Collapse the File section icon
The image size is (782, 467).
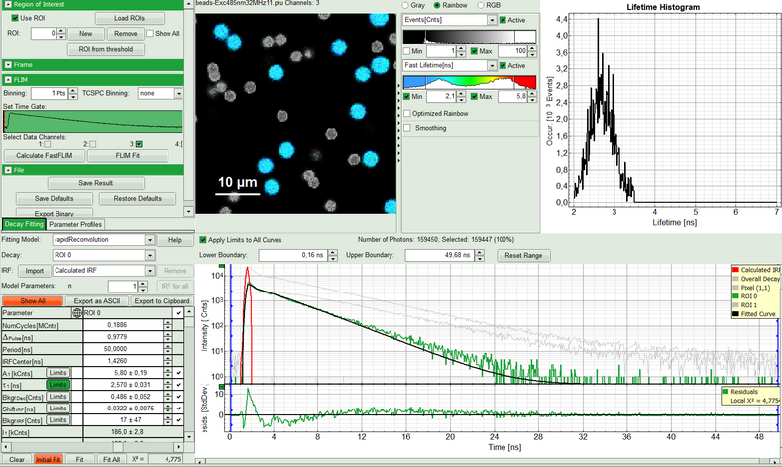coord(7,170)
